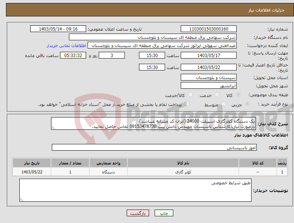Click the buyer organization name field
Screen dimensions: 294x223
tap(153, 37)
